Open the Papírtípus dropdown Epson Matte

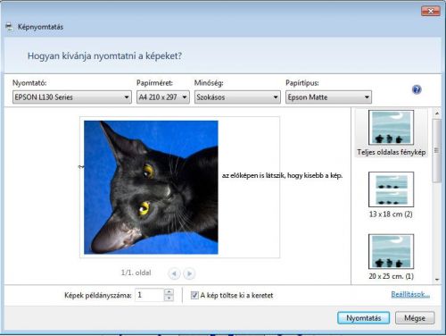328,97
